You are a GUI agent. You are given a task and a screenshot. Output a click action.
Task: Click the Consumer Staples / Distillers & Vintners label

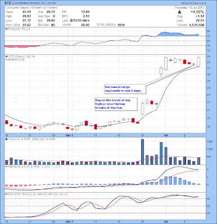point(31,8)
